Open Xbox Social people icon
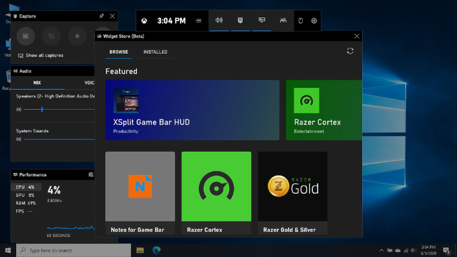This screenshot has width=457, height=257. pyautogui.click(x=283, y=21)
